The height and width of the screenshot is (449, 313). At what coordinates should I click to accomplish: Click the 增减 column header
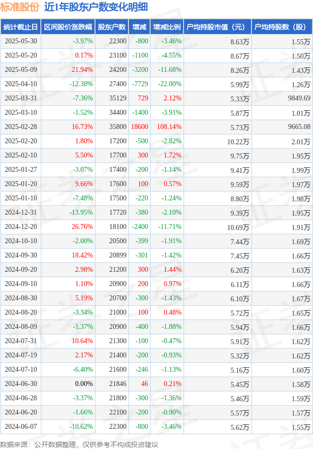pos(139,27)
